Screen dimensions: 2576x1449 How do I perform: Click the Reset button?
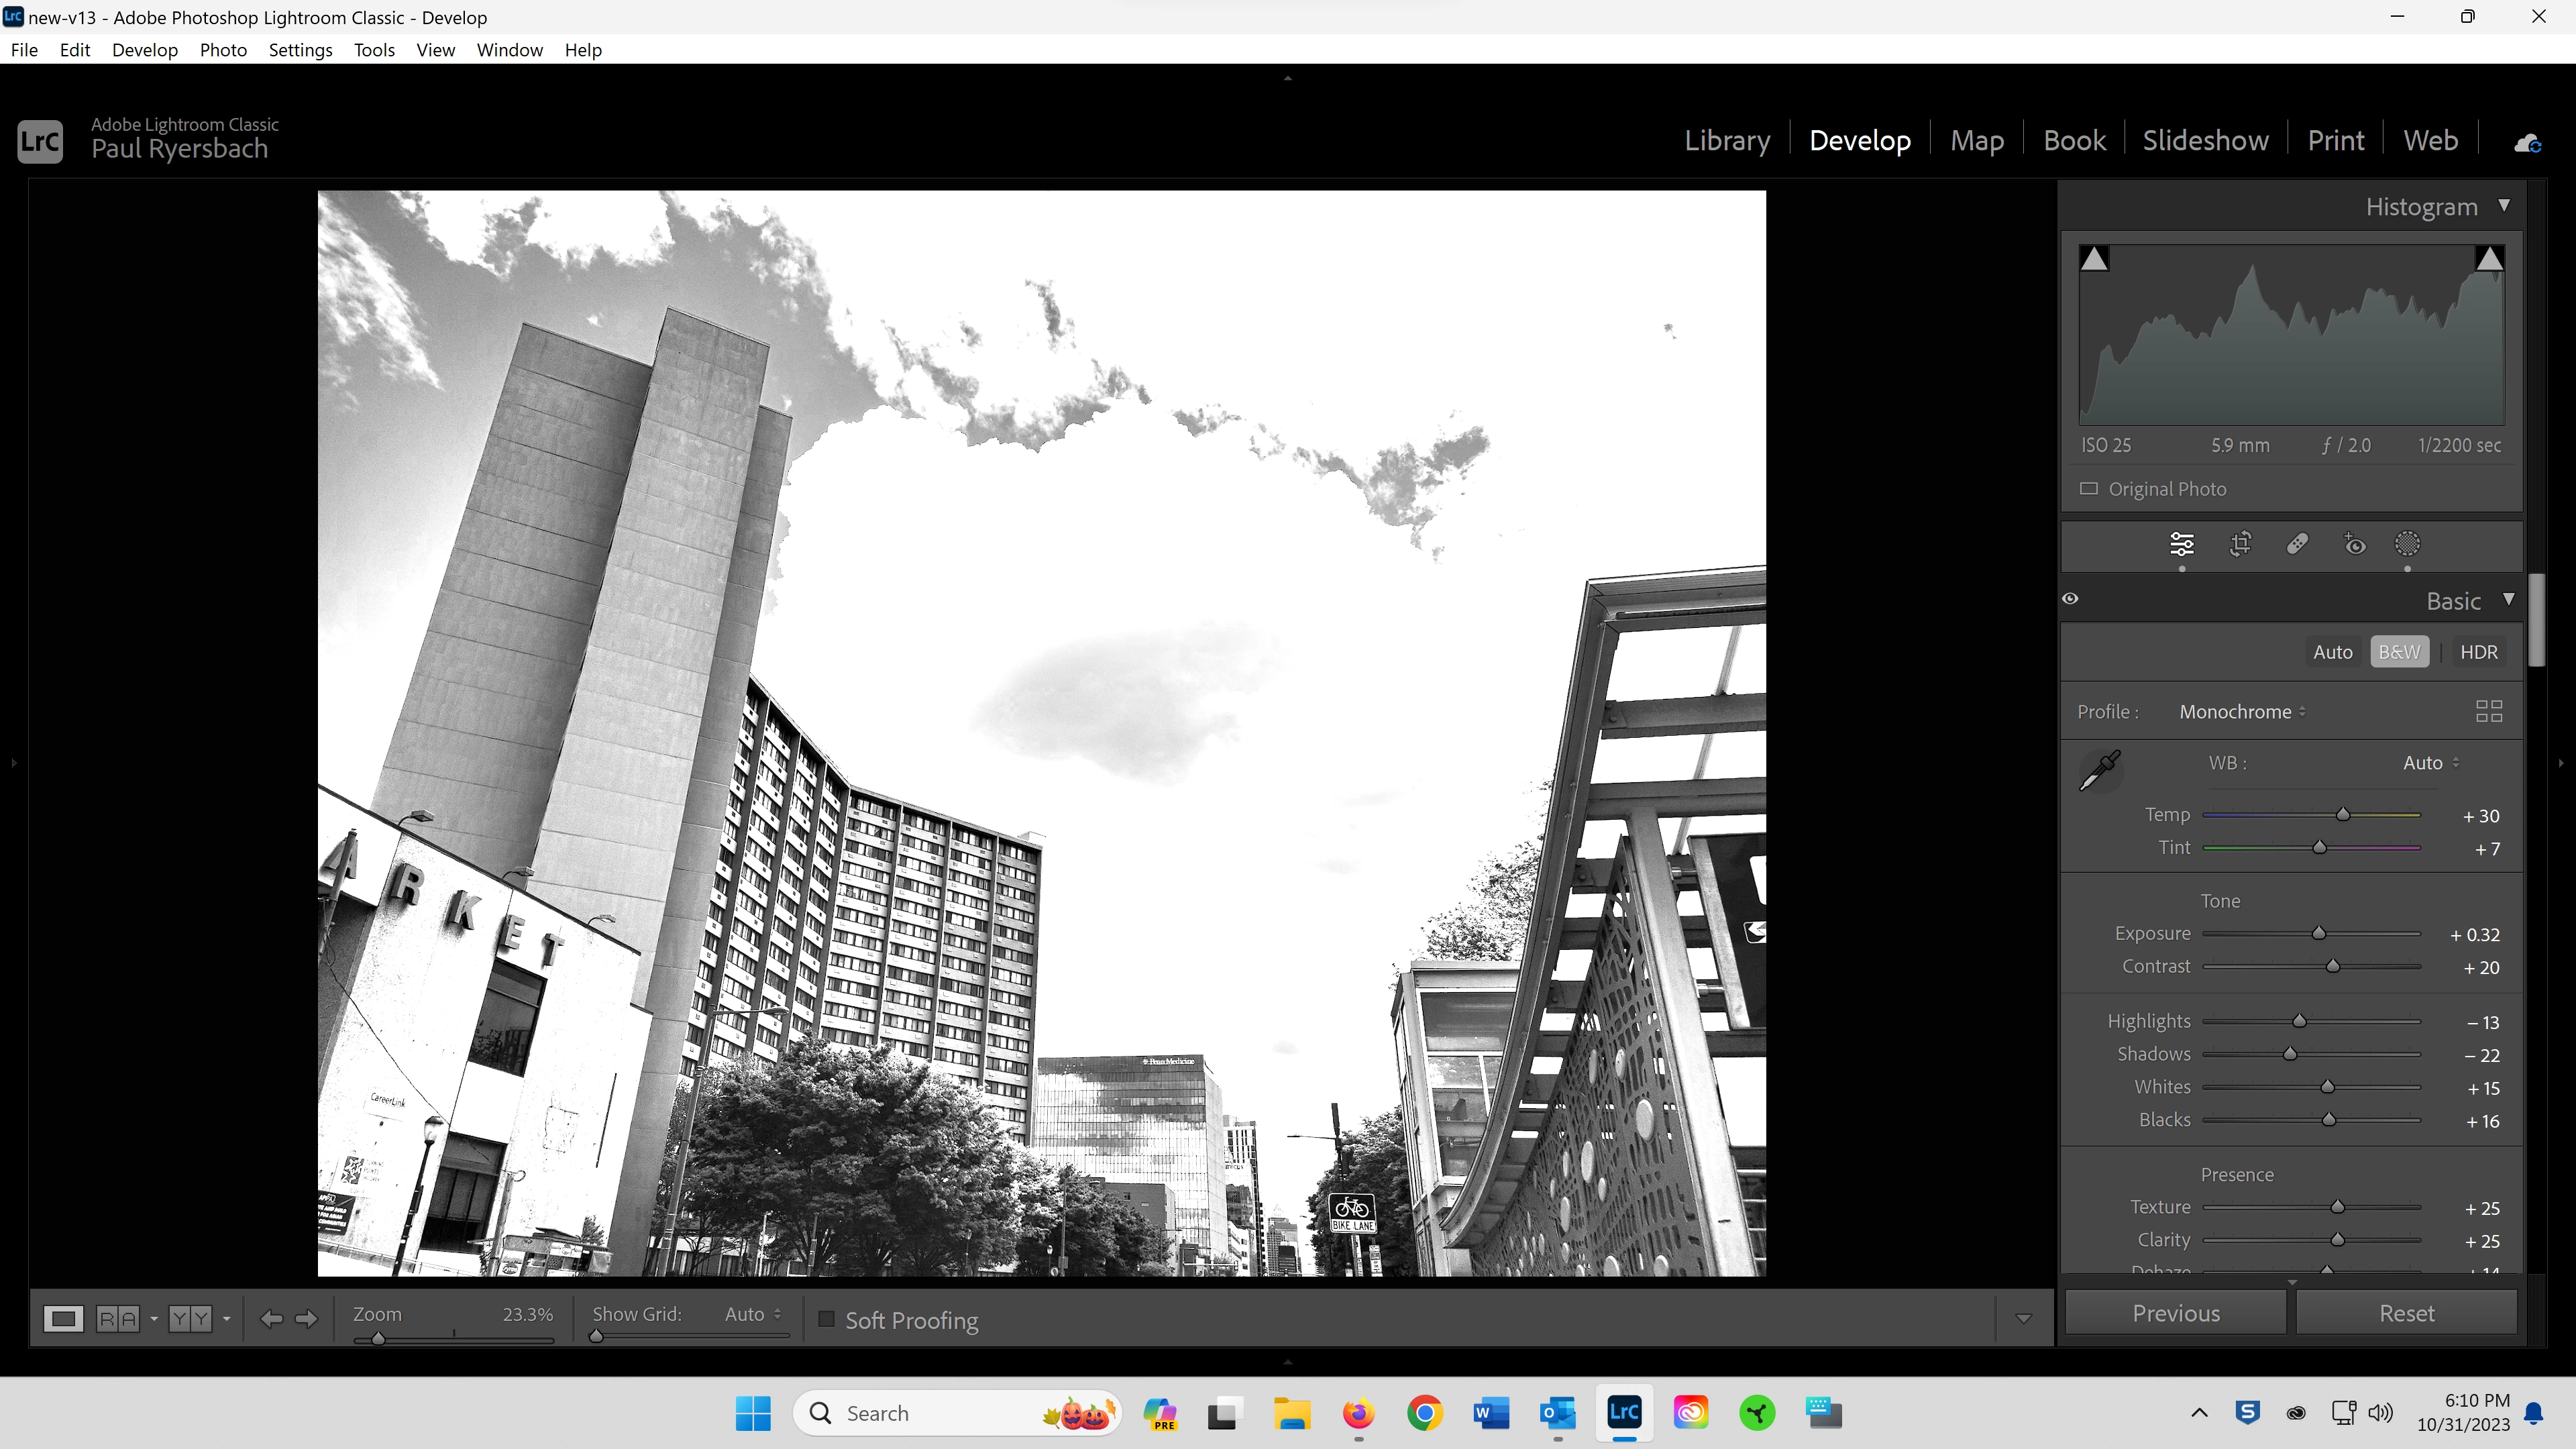[2406, 1313]
